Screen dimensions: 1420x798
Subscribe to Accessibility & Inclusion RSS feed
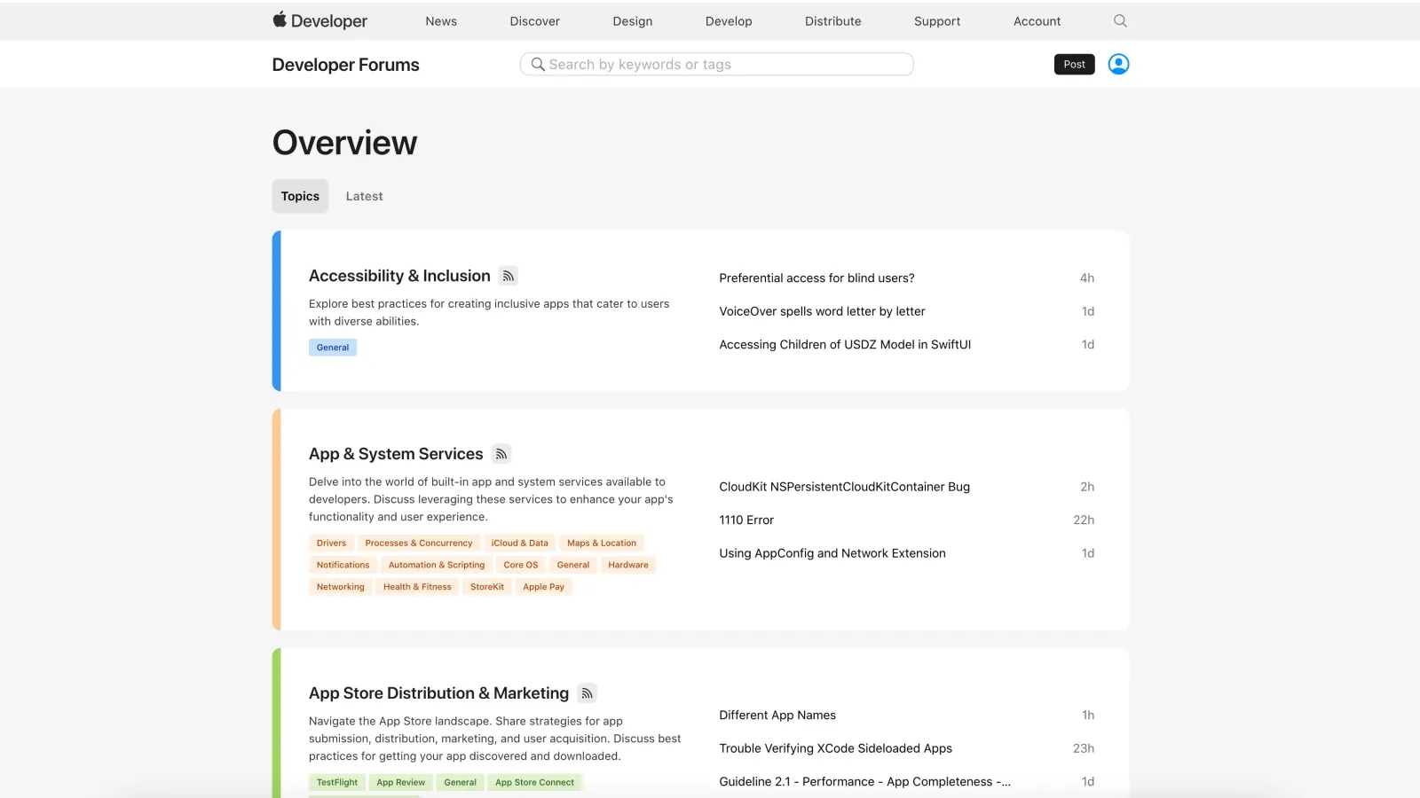click(x=509, y=276)
